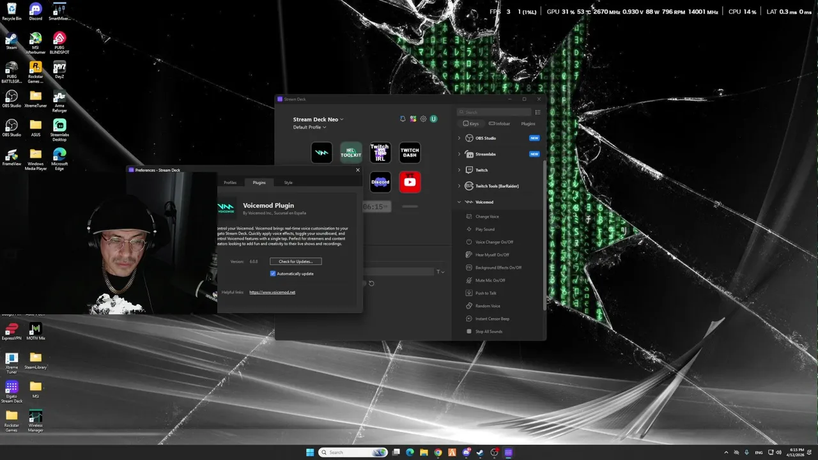Switch to Profiles tab in Preferences

coord(230,183)
